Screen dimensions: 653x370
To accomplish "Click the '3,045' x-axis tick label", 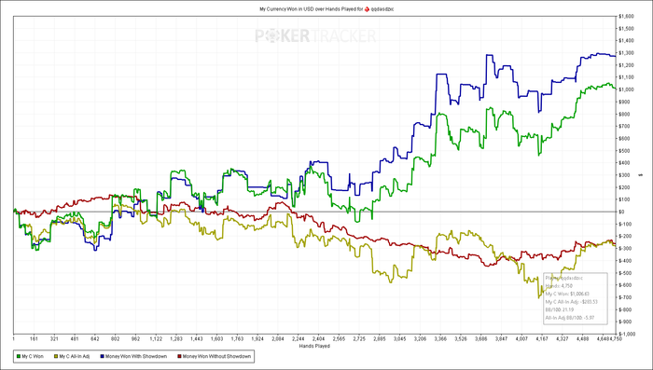I will [x=399, y=339].
